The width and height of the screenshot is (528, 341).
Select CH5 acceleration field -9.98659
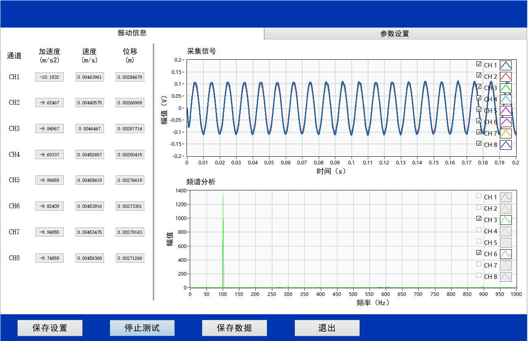[x=50, y=180]
